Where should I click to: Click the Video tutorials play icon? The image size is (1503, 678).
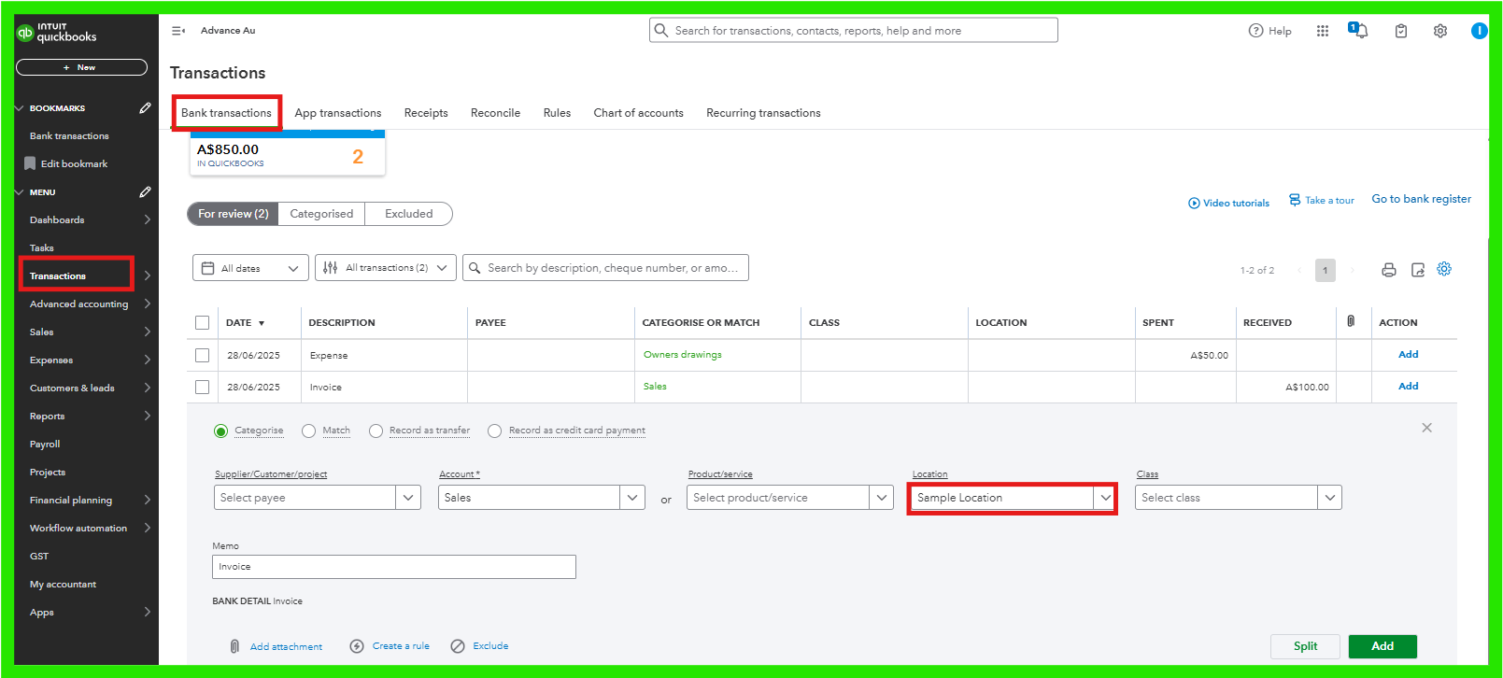pyautogui.click(x=1194, y=204)
